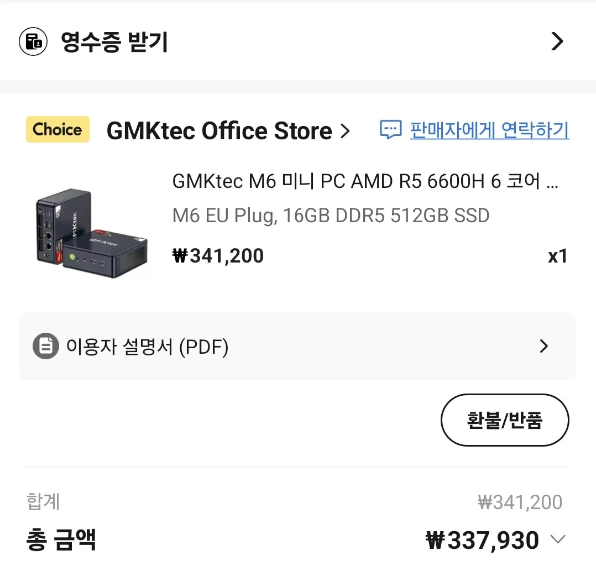Click the 총 금액 label
Screen dimensions: 596x561
coord(61,539)
